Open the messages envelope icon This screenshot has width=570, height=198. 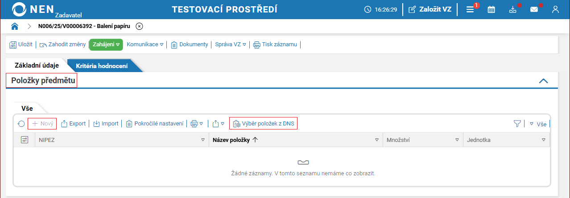(x=534, y=9)
